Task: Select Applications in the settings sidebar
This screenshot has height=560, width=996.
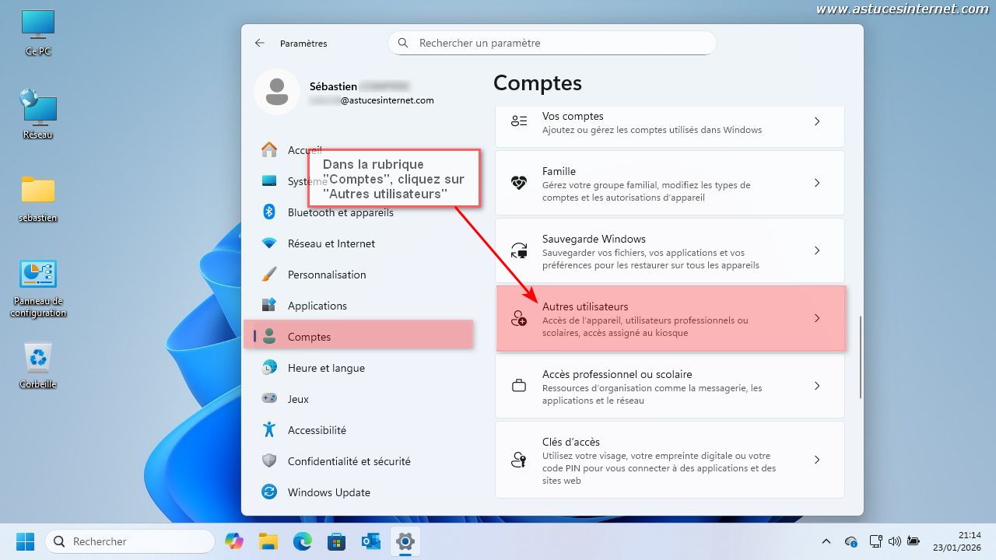Action: [x=317, y=306]
